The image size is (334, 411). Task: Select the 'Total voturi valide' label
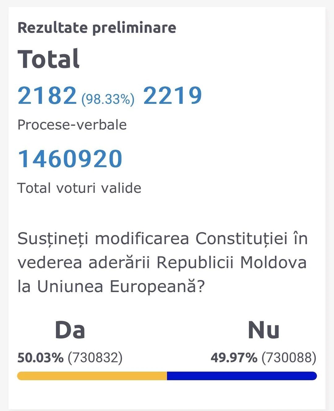79,188
